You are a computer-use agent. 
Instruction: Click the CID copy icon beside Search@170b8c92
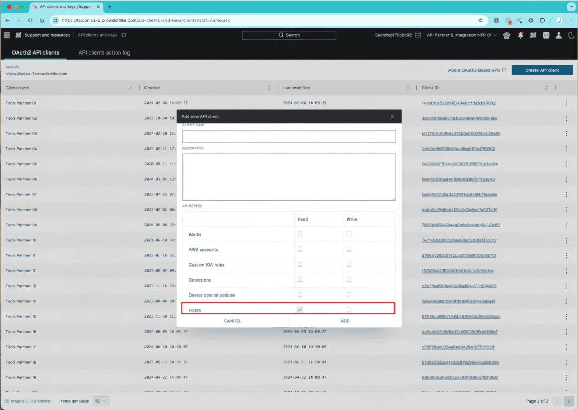click(x=417, y=35)
